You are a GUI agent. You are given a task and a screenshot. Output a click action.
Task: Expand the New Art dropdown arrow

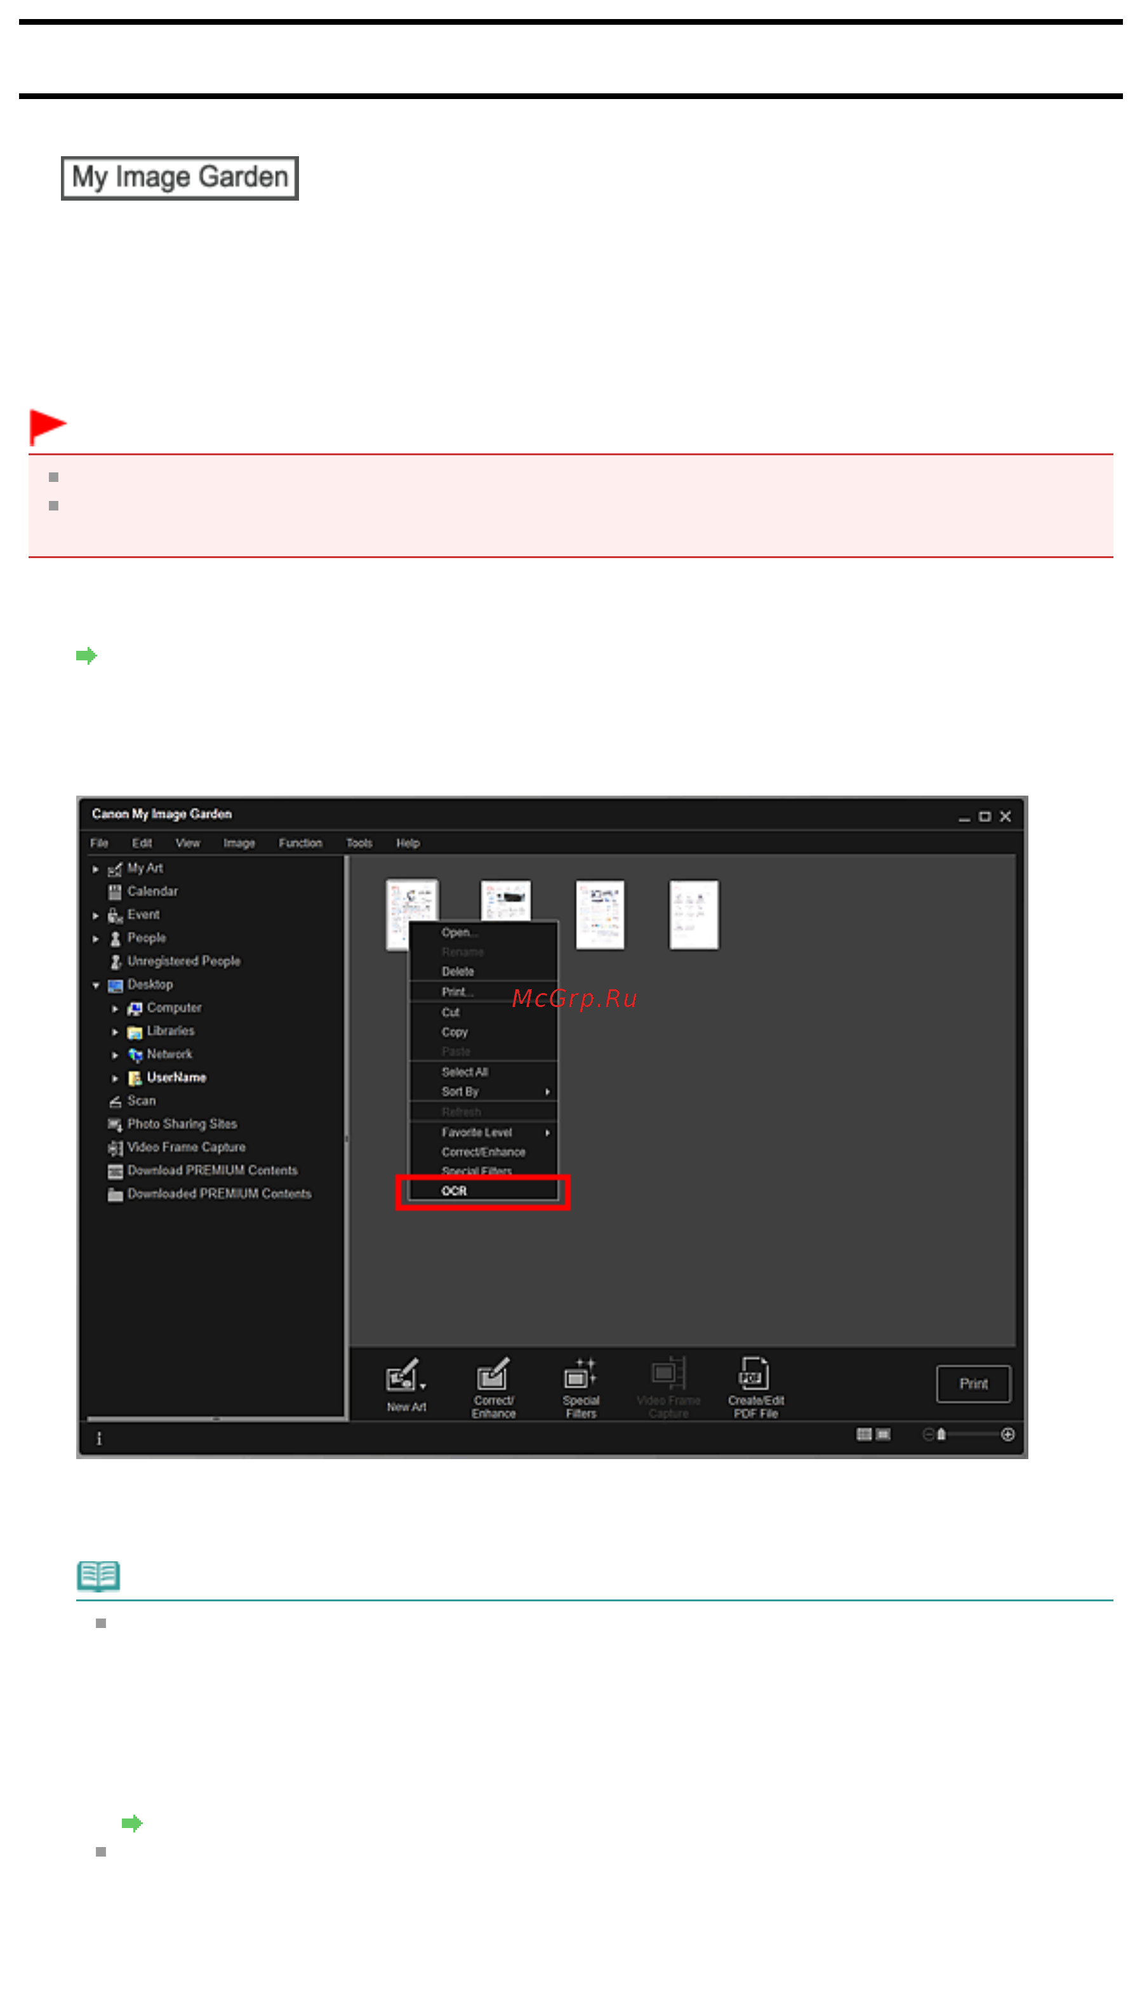tap(423, 1387)
